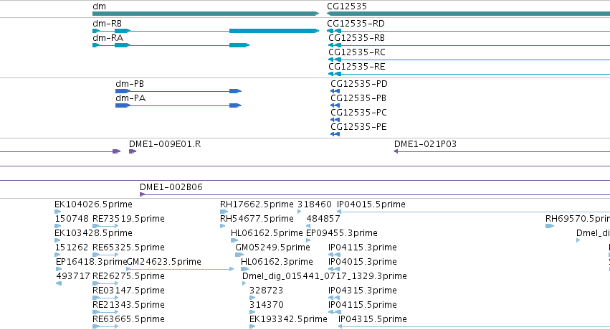Select the EK103428.5prime EST label
The width and height of the screenshot is (610, 330).
click(93, 233)
